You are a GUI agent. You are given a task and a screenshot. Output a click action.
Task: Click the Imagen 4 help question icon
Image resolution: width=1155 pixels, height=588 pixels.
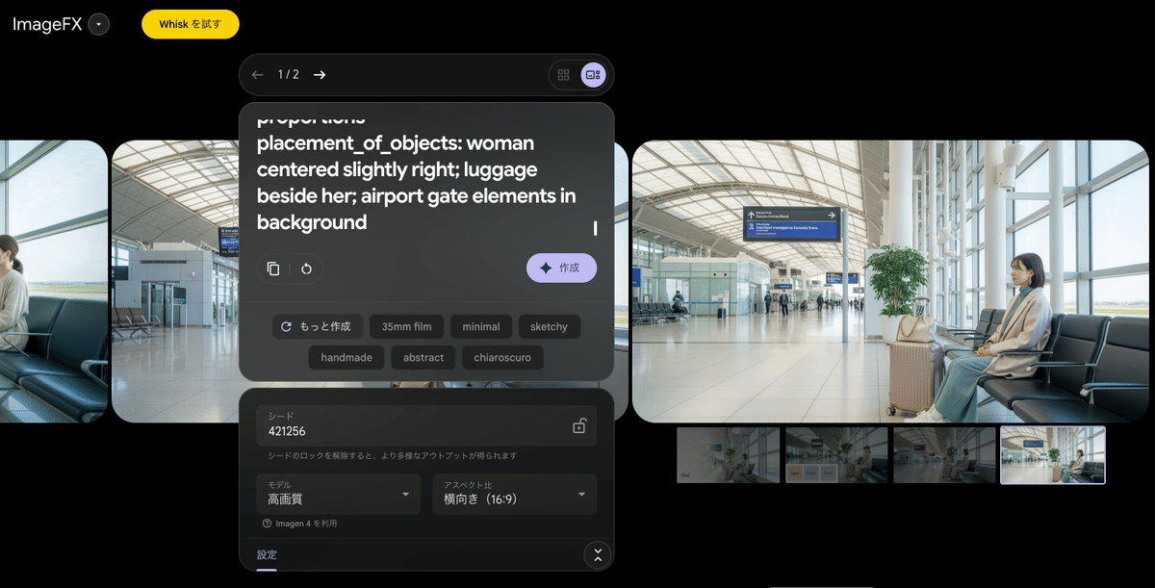point(267,524)
